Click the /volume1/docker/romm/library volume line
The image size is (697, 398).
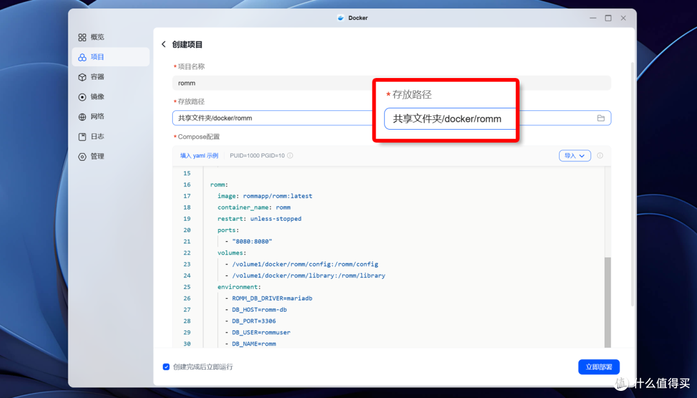(x=308, y=275)
